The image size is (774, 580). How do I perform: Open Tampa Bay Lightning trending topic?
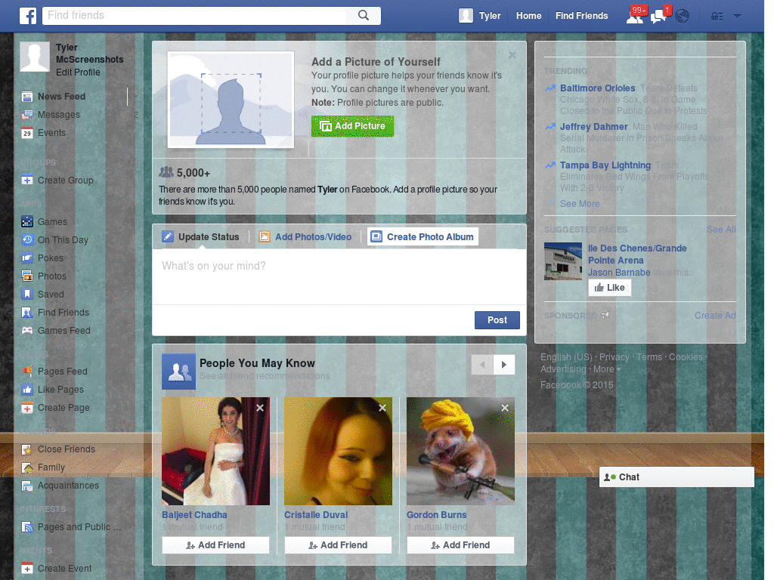[605, 165]
